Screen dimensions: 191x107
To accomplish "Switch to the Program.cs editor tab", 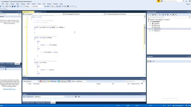I will [38, 12].
